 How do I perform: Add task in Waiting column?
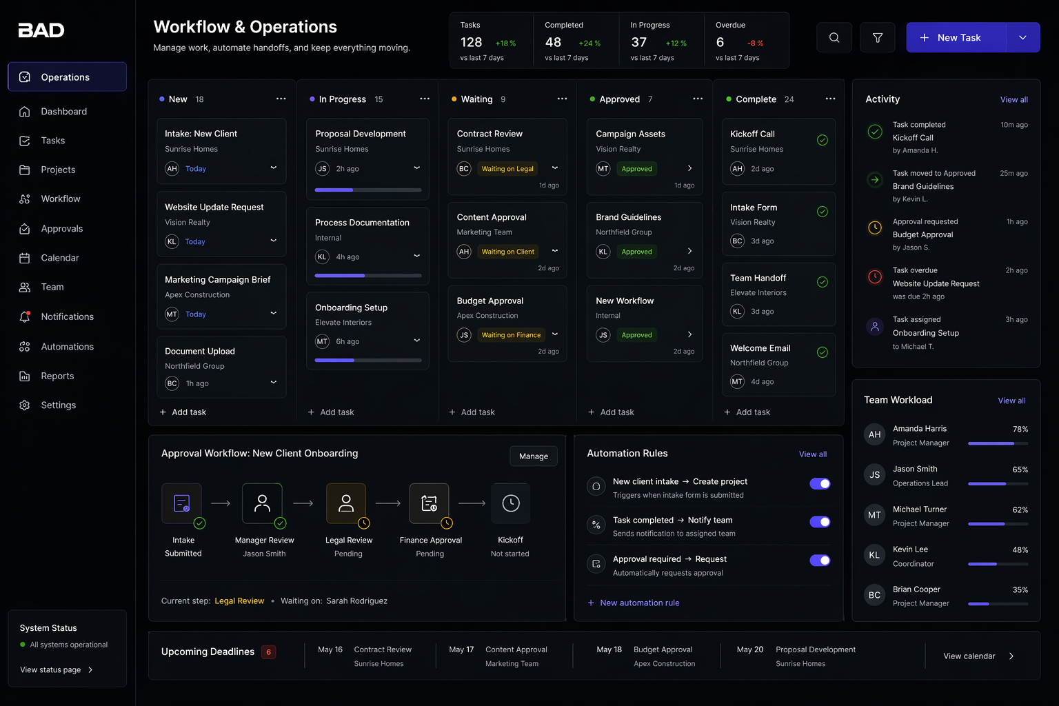pyautogui.click(x=472, y=412)
